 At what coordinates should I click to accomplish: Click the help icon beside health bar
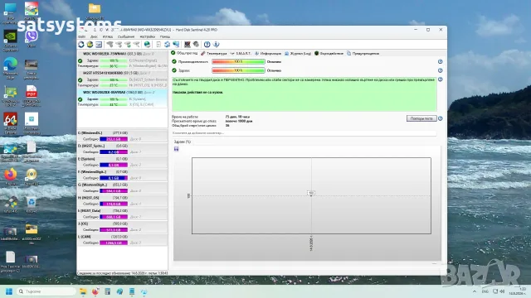pos(441,70)
